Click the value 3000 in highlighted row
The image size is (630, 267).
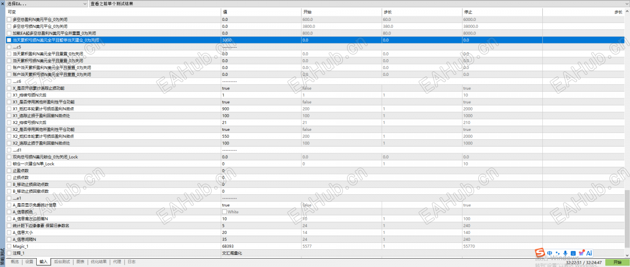click(227, 40)
